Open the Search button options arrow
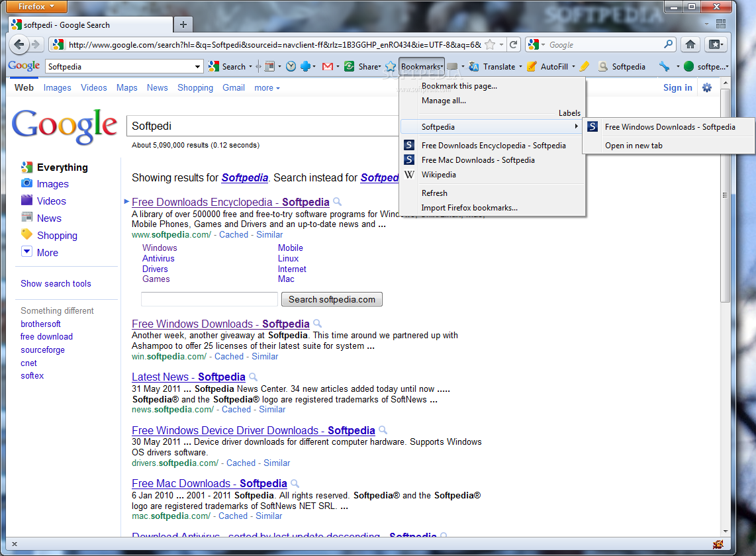 click(x=250, y=67)
